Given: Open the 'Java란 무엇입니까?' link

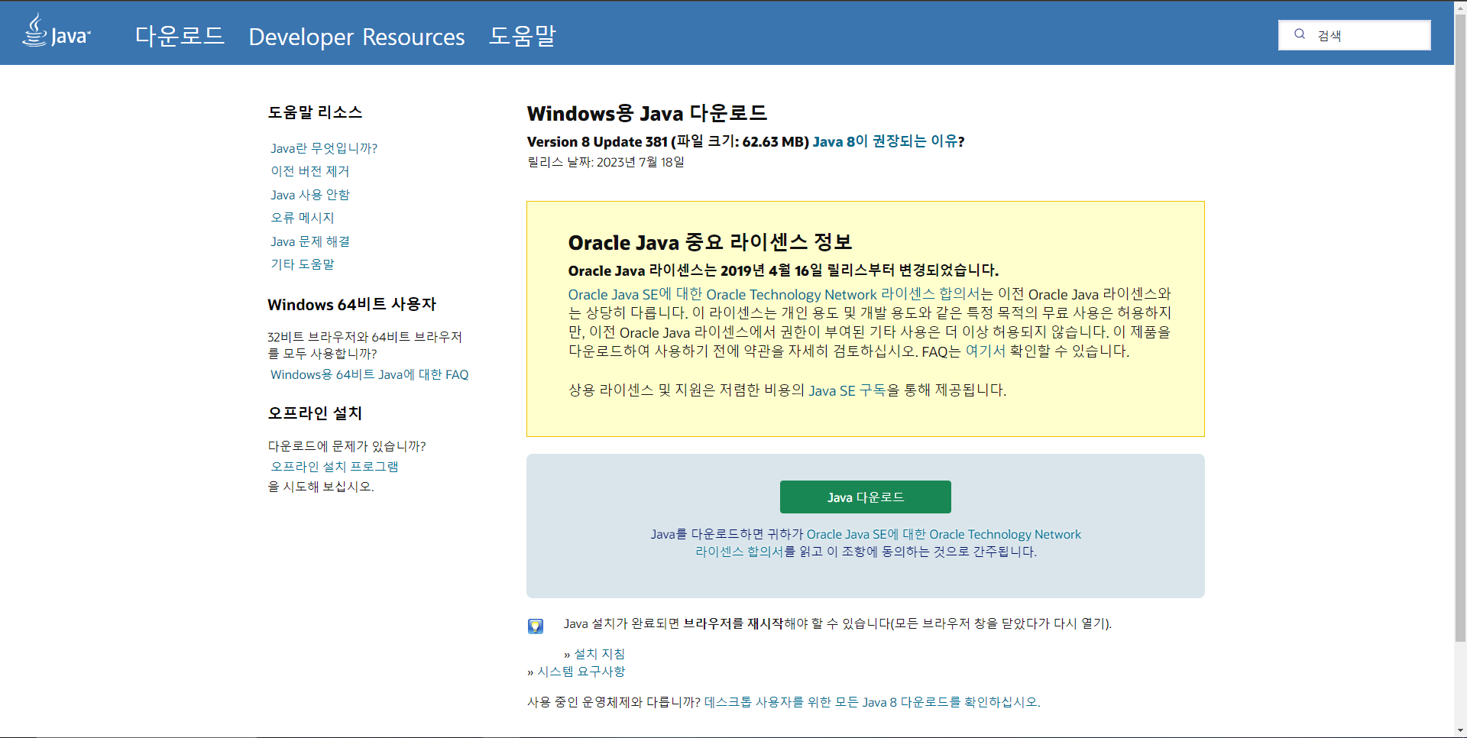Looking at the screenshot, I should (324, 148).
